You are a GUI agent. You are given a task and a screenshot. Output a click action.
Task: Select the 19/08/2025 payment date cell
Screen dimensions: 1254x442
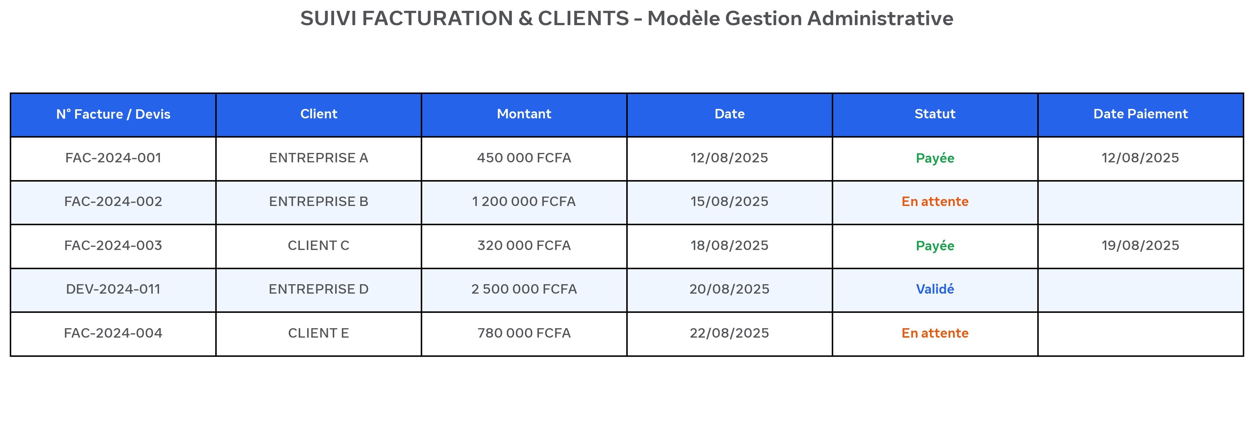point(1140,246)
